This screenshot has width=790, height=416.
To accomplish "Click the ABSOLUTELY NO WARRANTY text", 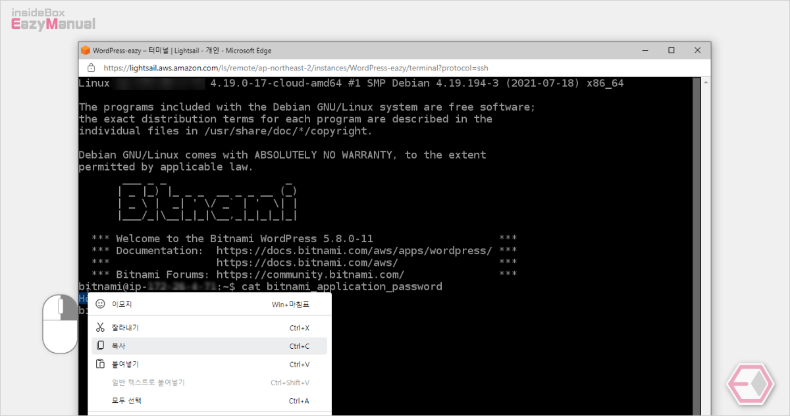I will coord(323,155).
